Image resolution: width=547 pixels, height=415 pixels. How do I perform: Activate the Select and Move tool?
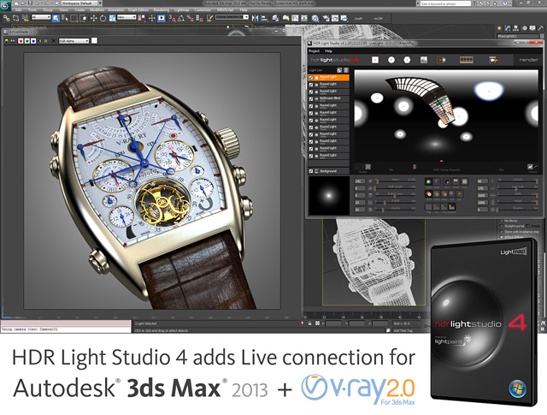coord(93,18)
